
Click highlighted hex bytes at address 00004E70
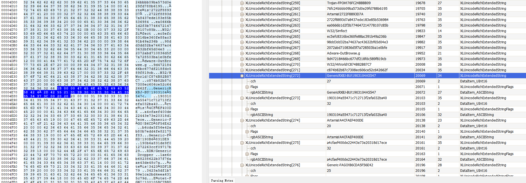pos(76,92)
